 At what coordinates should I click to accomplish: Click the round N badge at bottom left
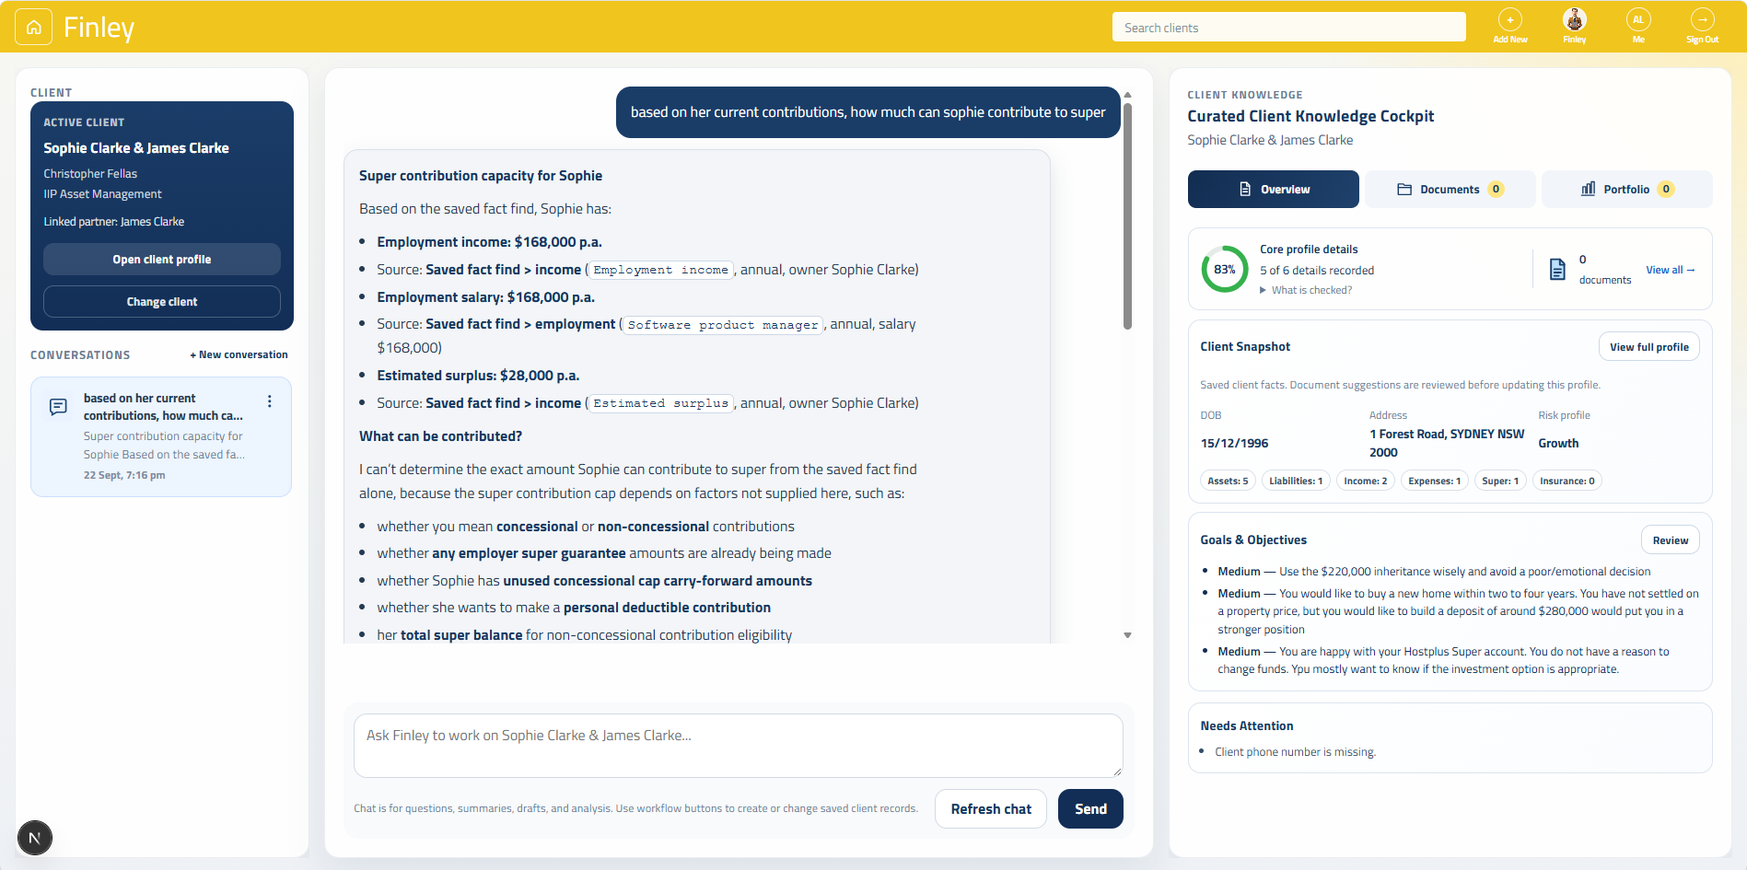click(35, 838)
